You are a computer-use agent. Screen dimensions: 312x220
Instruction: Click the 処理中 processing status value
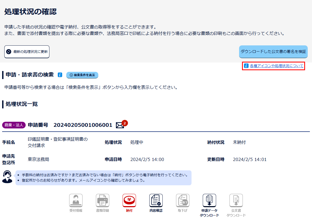(x=137, y=142)
